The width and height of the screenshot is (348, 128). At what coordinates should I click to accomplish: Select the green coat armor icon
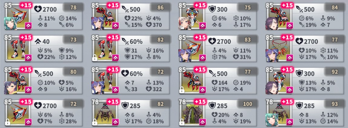(x=192, y=113)
